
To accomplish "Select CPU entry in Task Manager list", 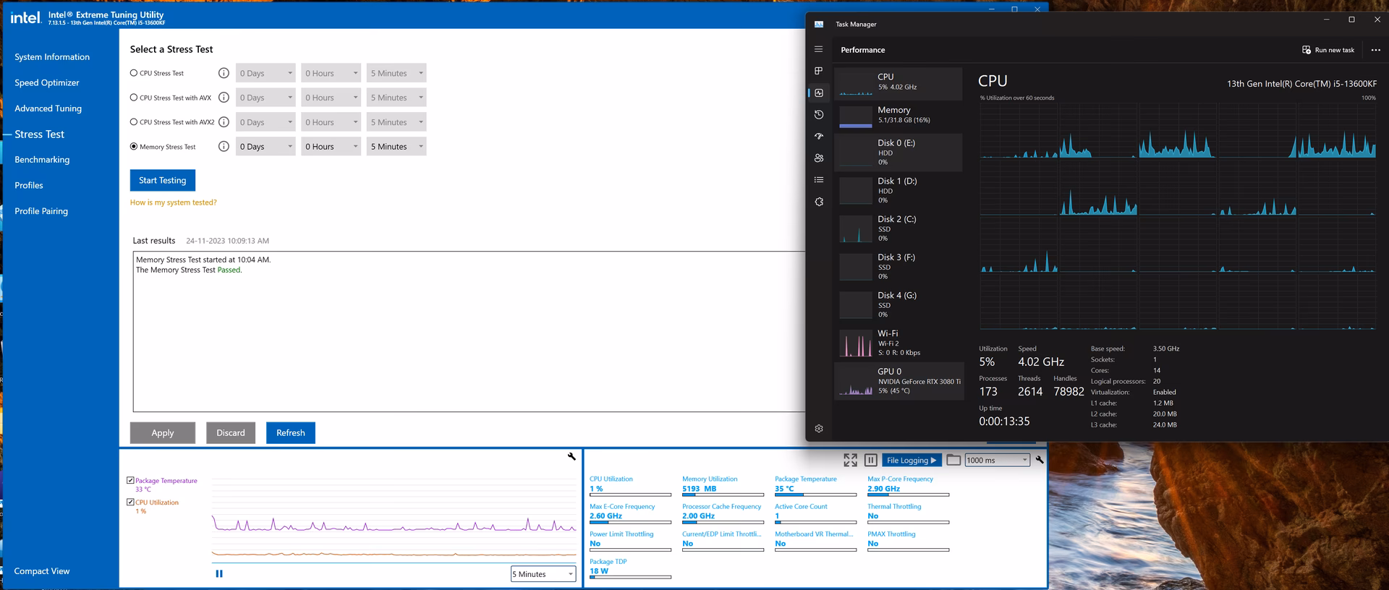I will pos(899,83).
